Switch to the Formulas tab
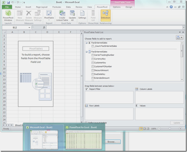This screenshot has height=152, width=187. 57,7
